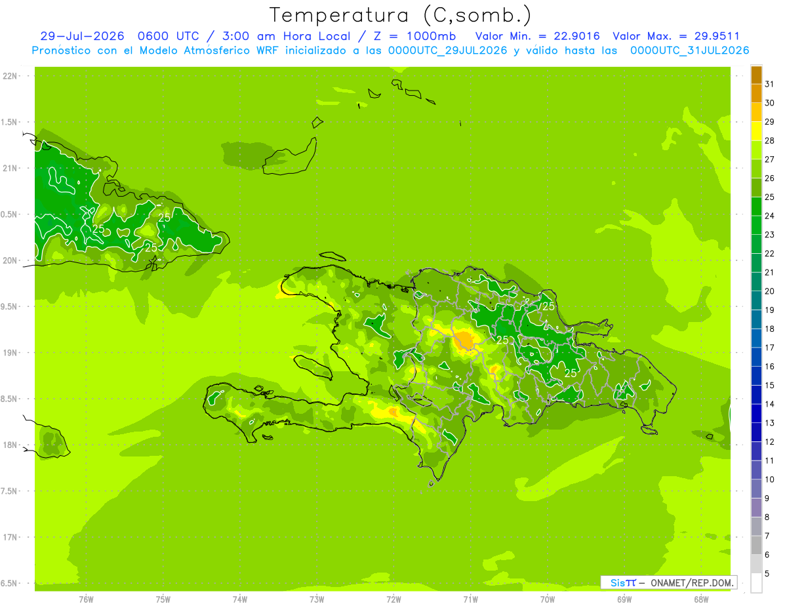Click the "21N" latitude label
The image size is (787, 608).
point(10,169)
